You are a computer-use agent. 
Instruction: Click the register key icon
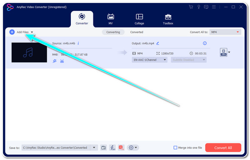point(199,7)
